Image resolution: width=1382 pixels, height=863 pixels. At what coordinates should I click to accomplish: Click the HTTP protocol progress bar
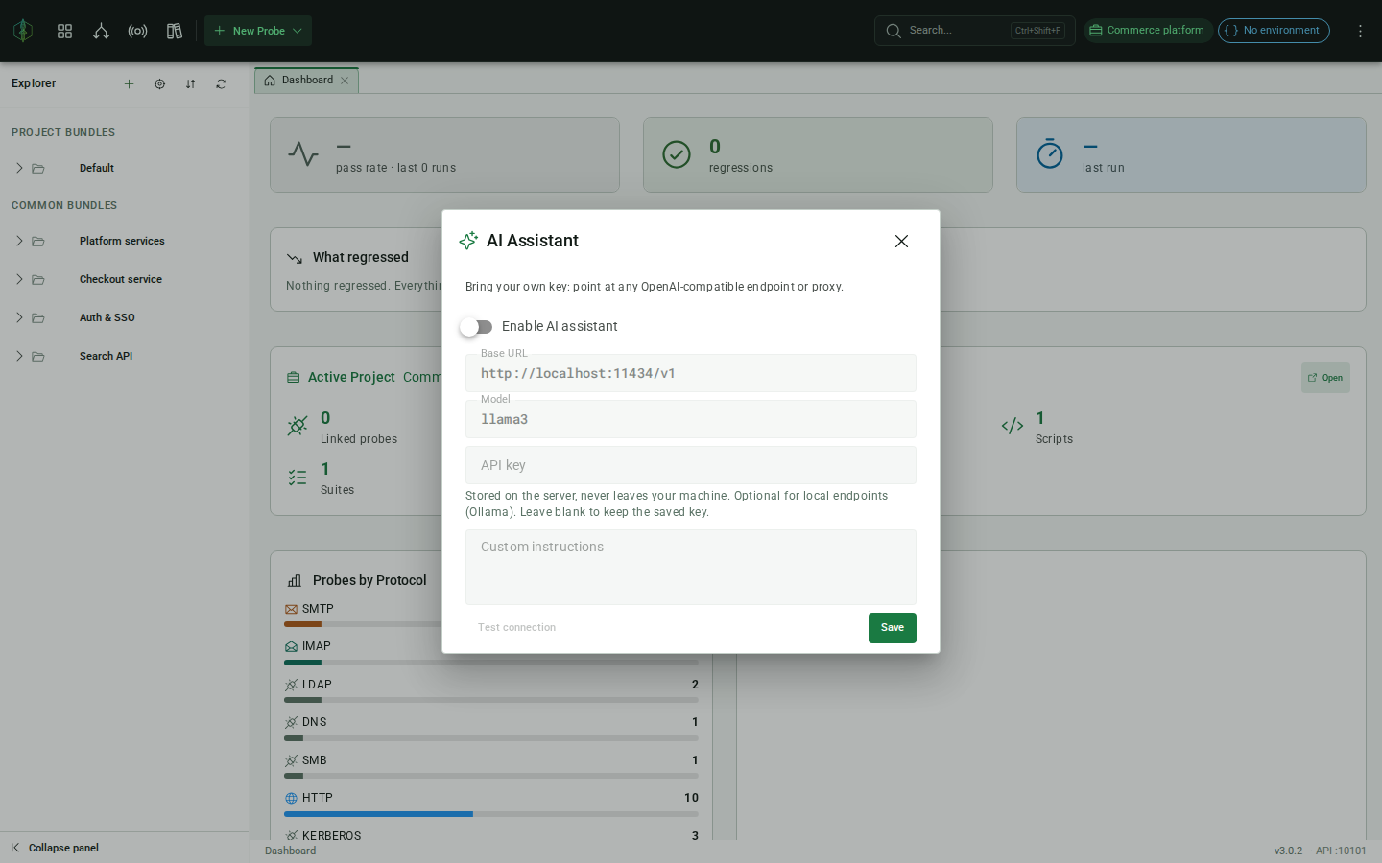pyautogui.click(x=491, y=814)
